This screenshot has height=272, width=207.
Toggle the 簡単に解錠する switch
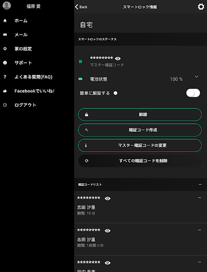pos(193,93)
